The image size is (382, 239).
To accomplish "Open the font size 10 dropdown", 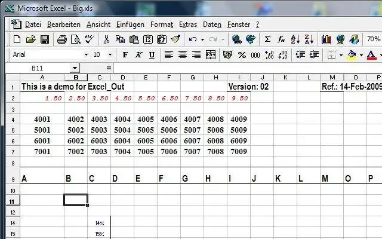I will tap(110, 54).
